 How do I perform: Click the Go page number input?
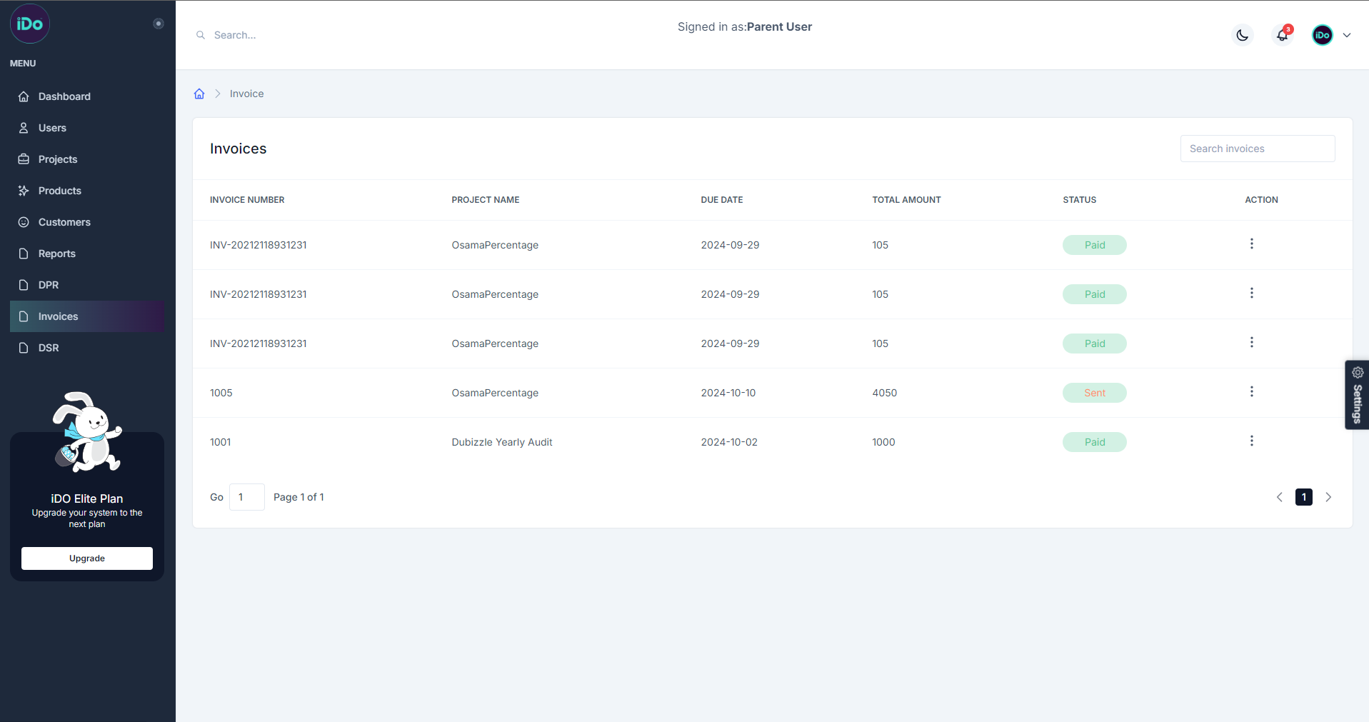pyautogui.click(x=246, y=497)
